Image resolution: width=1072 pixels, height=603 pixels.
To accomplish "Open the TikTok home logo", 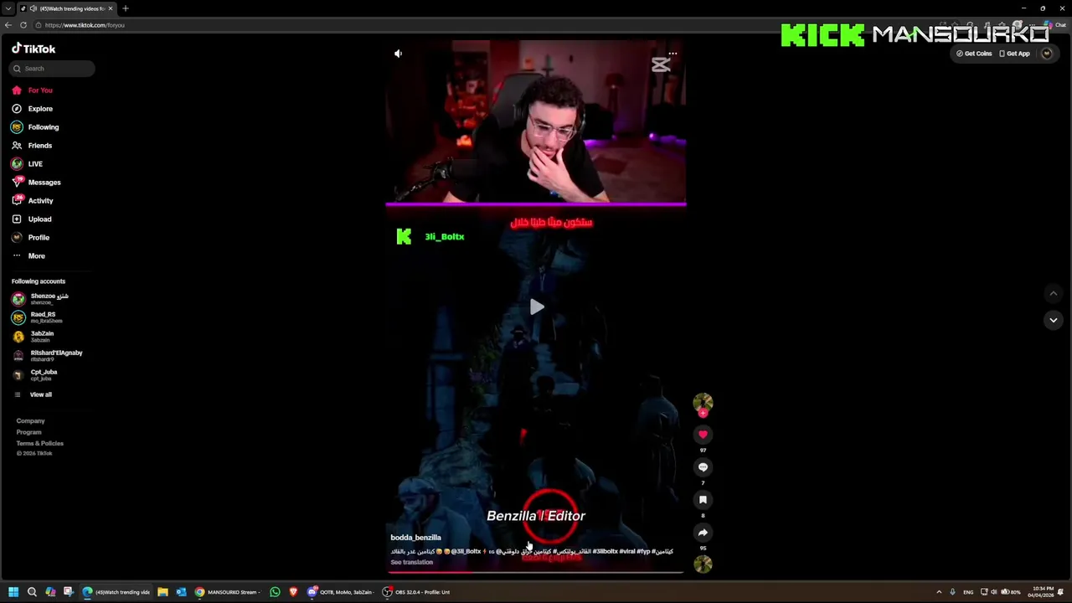I will click(x=33, y=49).
